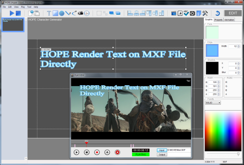Select the Line drawing tool
Screen dimensions: 244x165
(68, 13)
